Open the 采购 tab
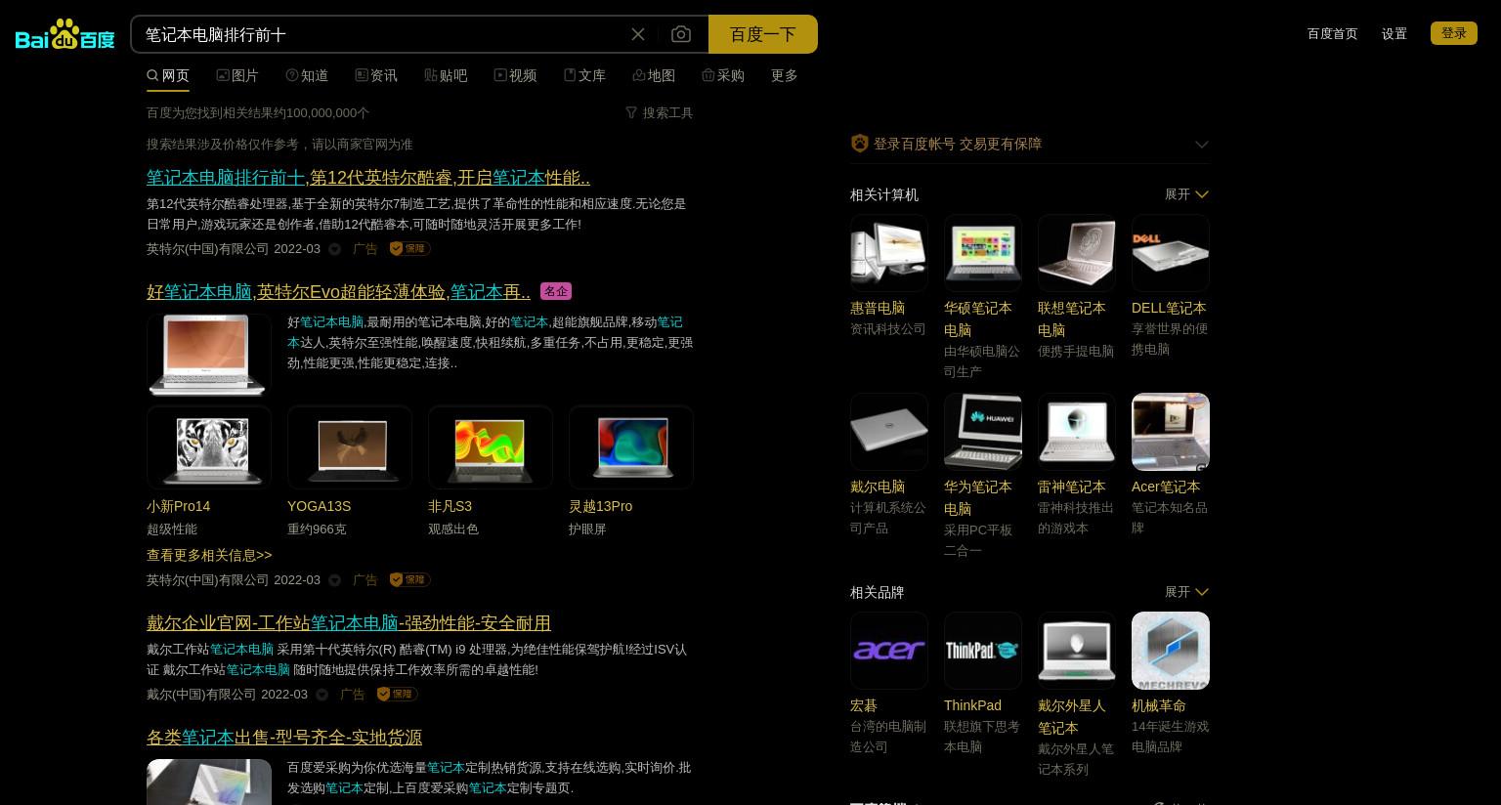1501x805 pixels. [723, 75]
